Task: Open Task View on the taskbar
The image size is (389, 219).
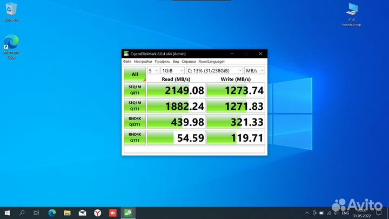Action: coord(37,213)
